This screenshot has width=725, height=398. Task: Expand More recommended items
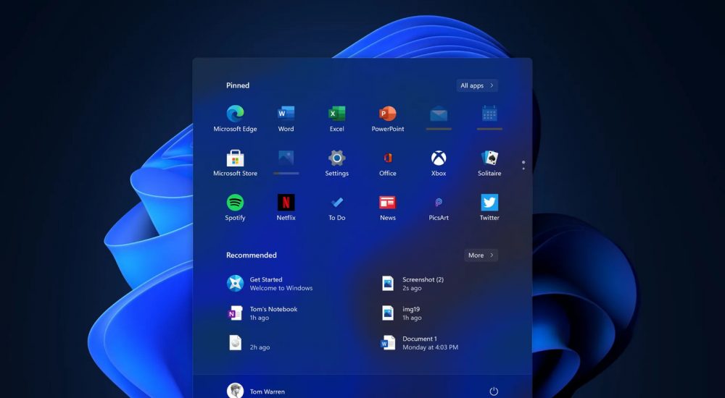(481, 255)
